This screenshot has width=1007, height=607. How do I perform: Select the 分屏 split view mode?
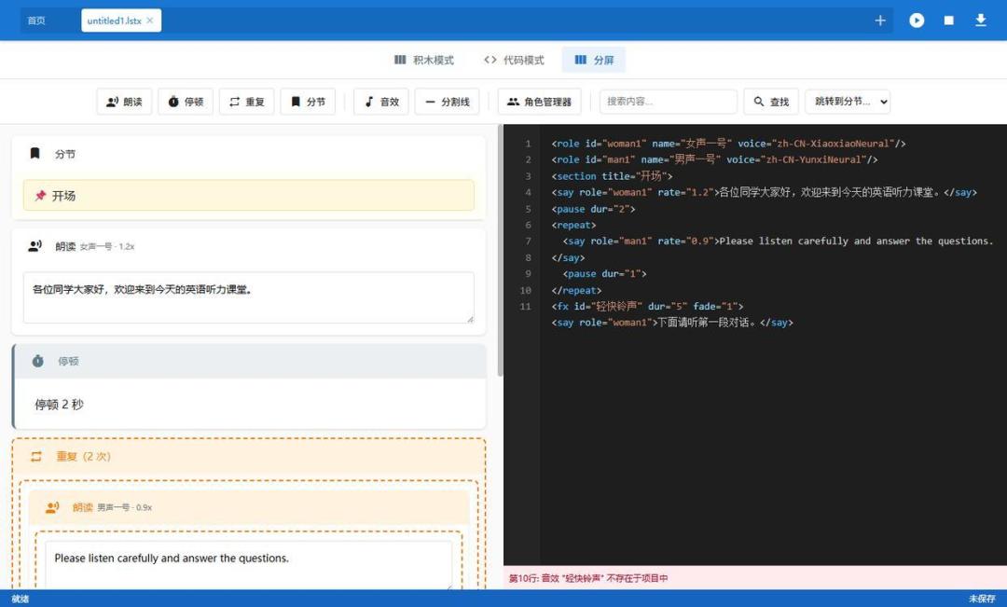[x=594, y=60]
